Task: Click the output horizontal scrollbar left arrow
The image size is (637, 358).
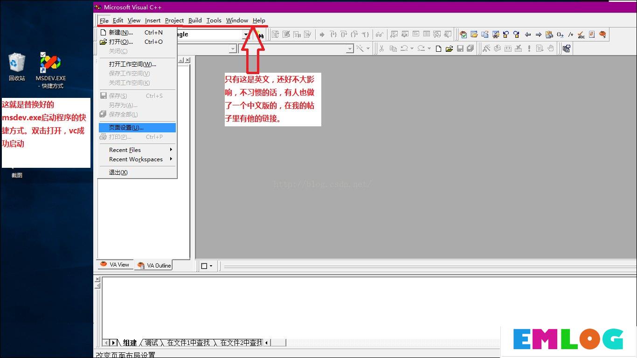Action: (267, 343)
